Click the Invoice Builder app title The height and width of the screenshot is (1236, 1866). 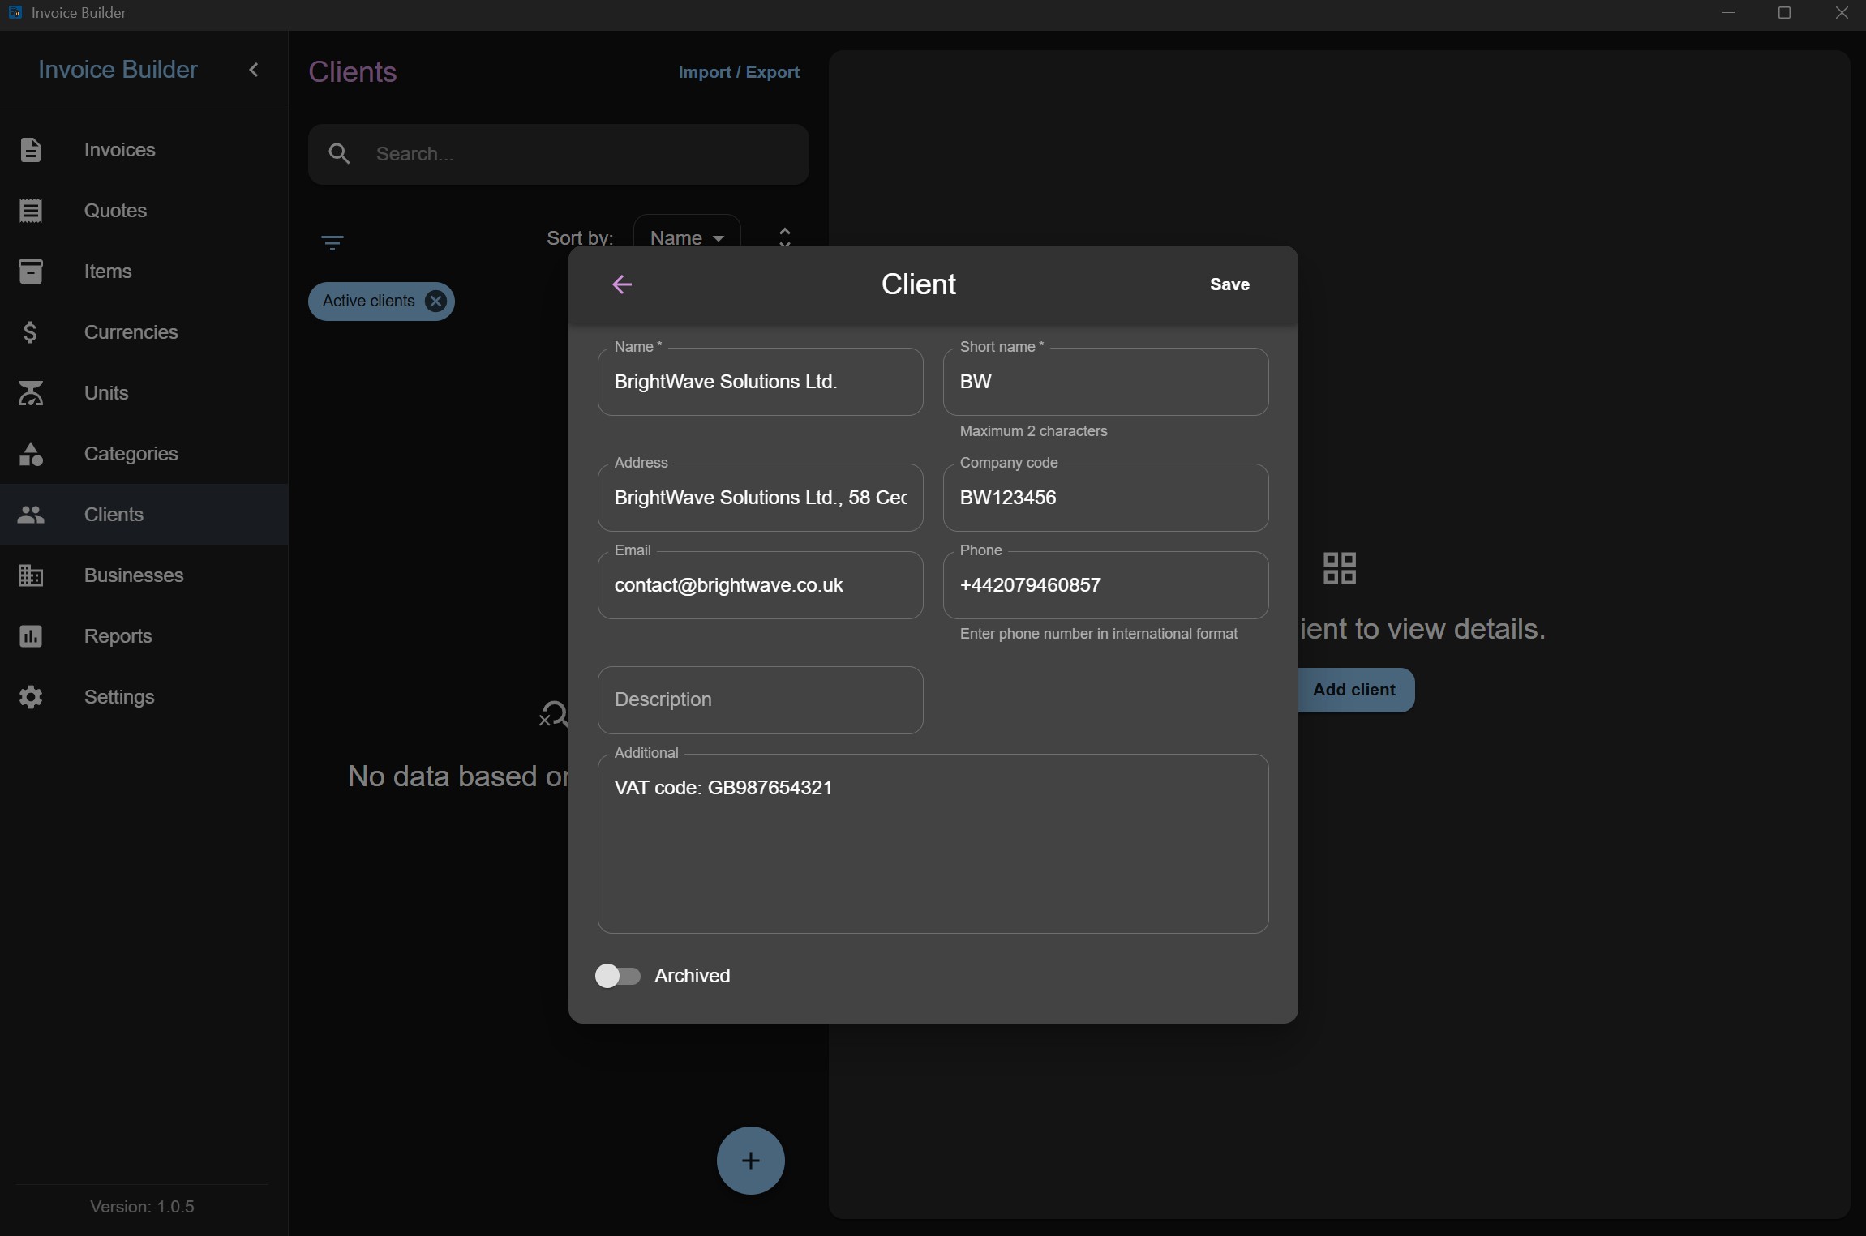click(118, 70)
